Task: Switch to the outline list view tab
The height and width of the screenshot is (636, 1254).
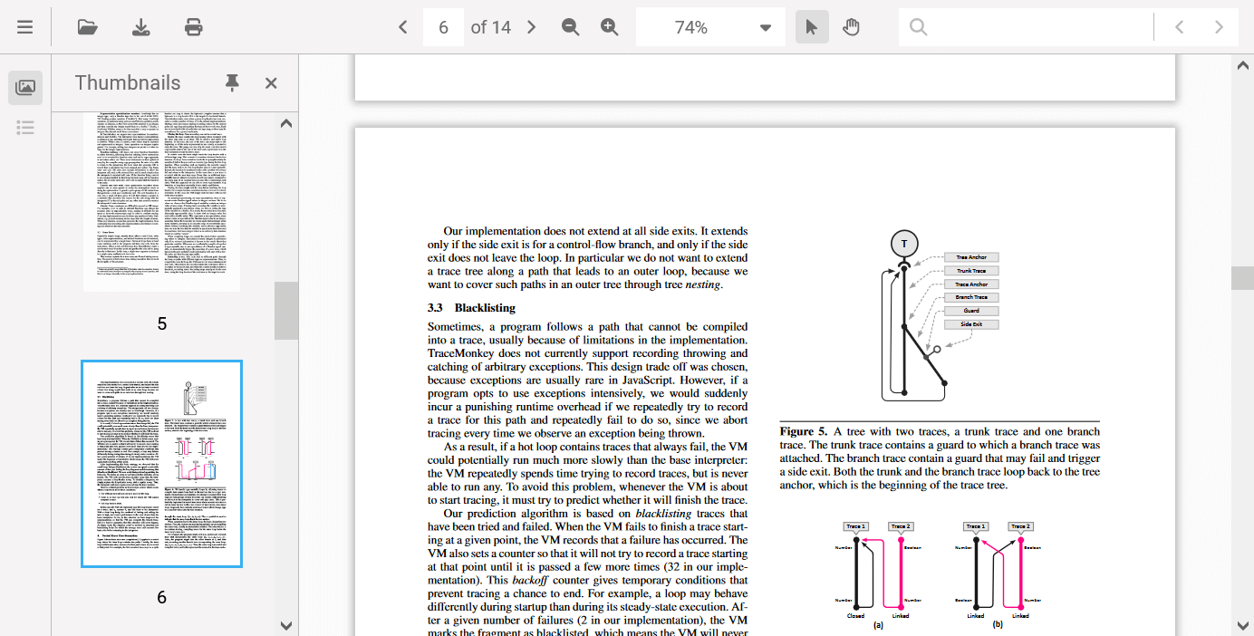Action: click(25, 127)
